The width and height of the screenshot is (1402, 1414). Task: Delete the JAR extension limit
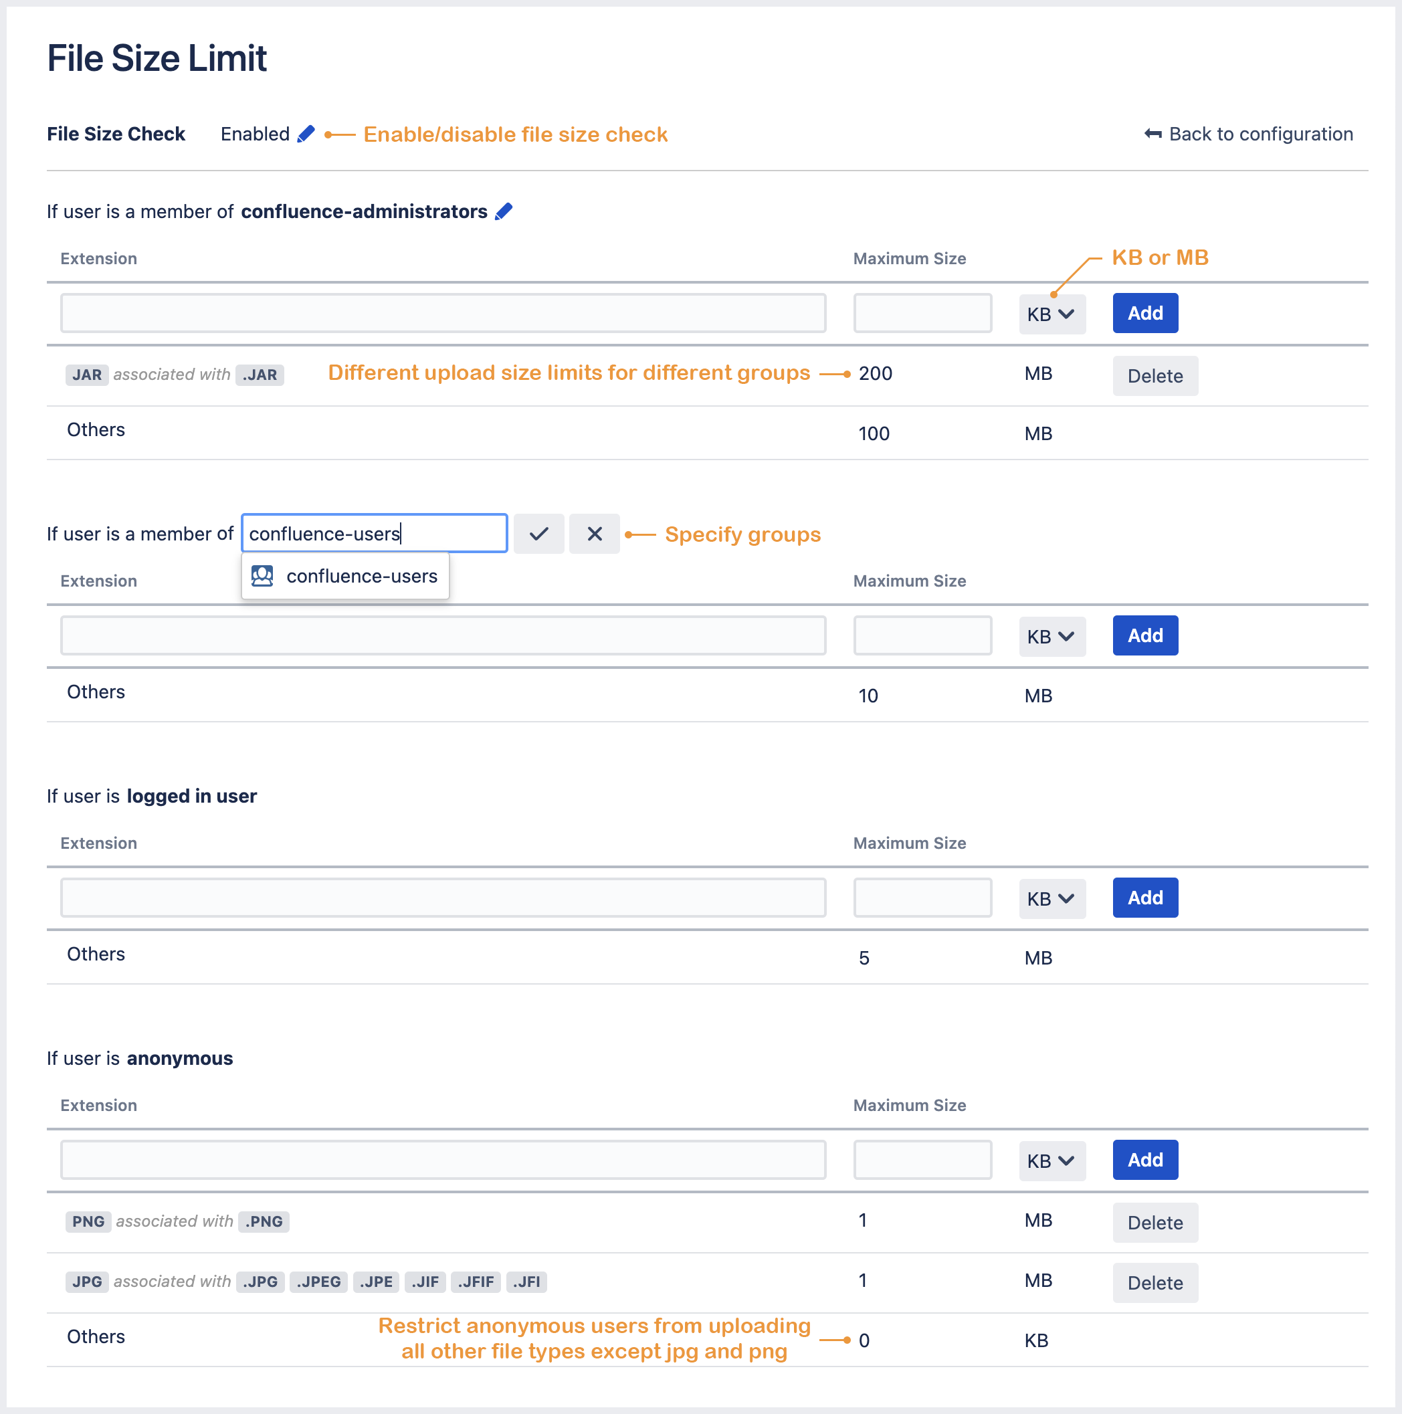coord(1155,376)
